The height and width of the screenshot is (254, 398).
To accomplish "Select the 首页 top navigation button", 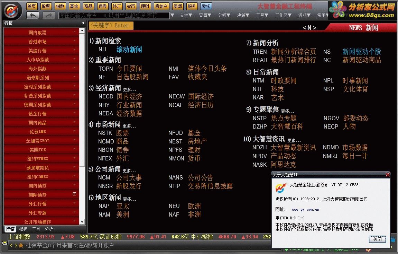I will (32, 6).
